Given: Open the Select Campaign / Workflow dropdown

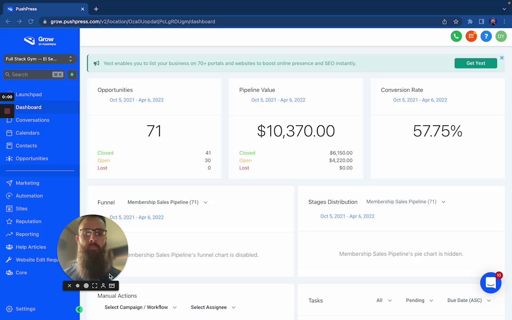Looking at the screenshot, I should click(x=140, y=307).
